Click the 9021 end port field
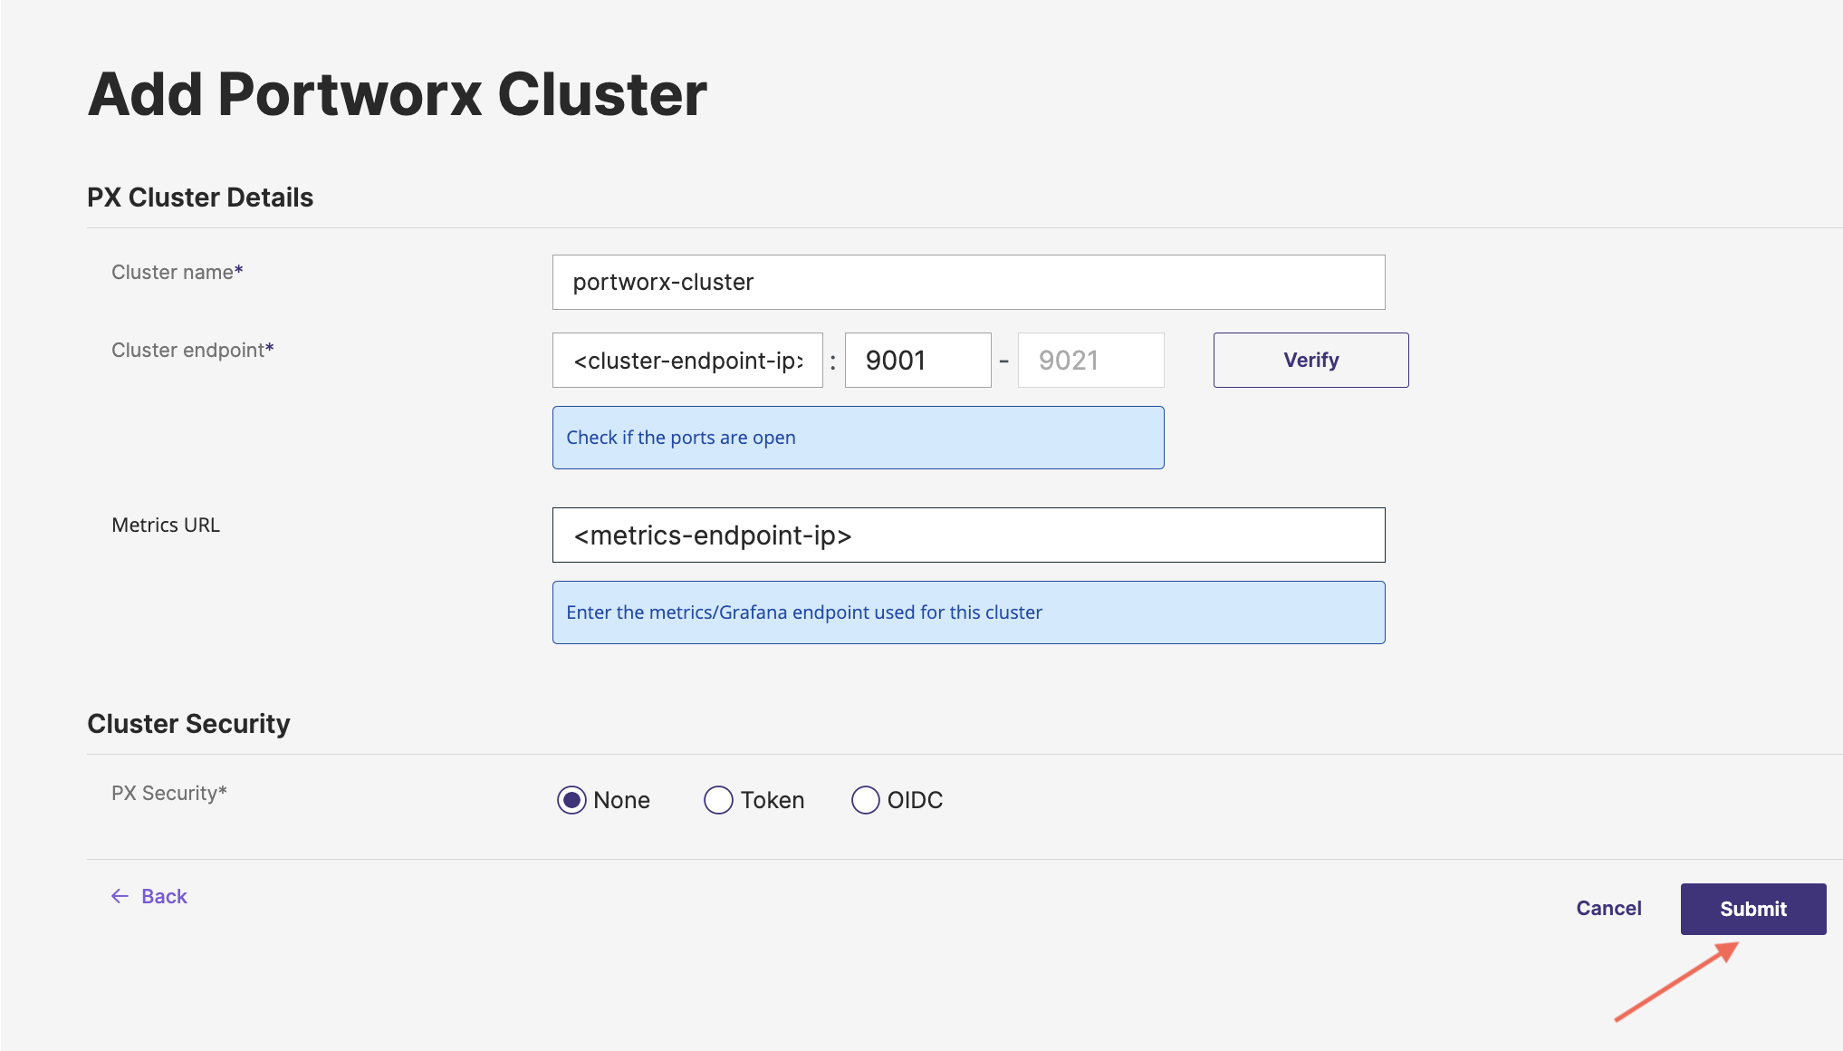This screenshot has width=1843, height=1051. (x=1090, y=360)
